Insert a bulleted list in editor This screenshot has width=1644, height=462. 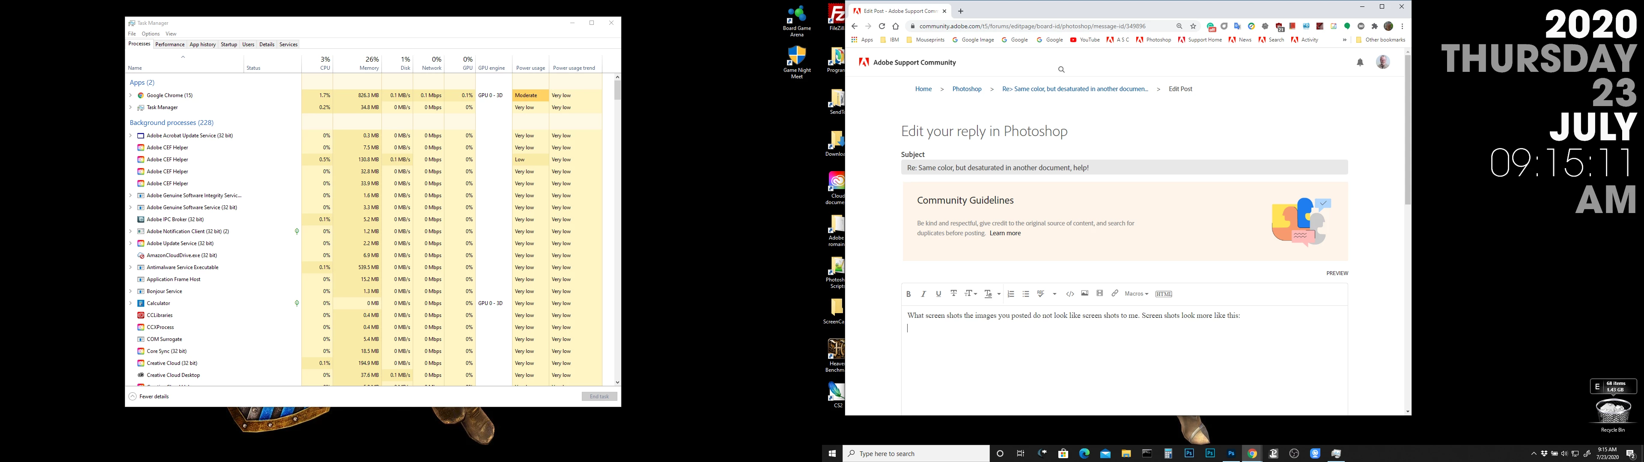point(1026,294)
